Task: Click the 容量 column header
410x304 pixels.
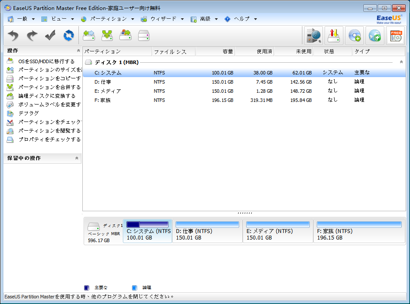Action: pyautogui.click(x=215, y=51)
